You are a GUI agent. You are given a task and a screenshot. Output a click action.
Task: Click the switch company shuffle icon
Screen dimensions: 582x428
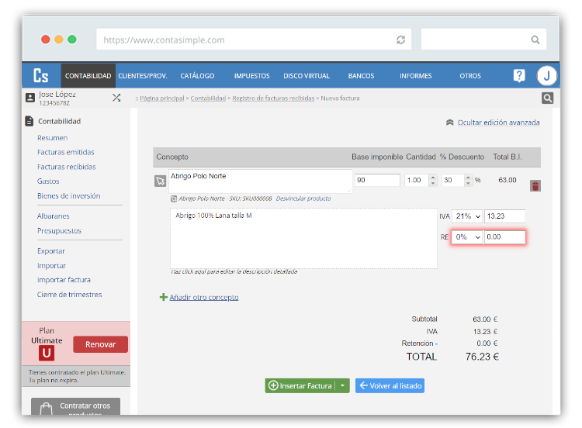pos(116,98)
